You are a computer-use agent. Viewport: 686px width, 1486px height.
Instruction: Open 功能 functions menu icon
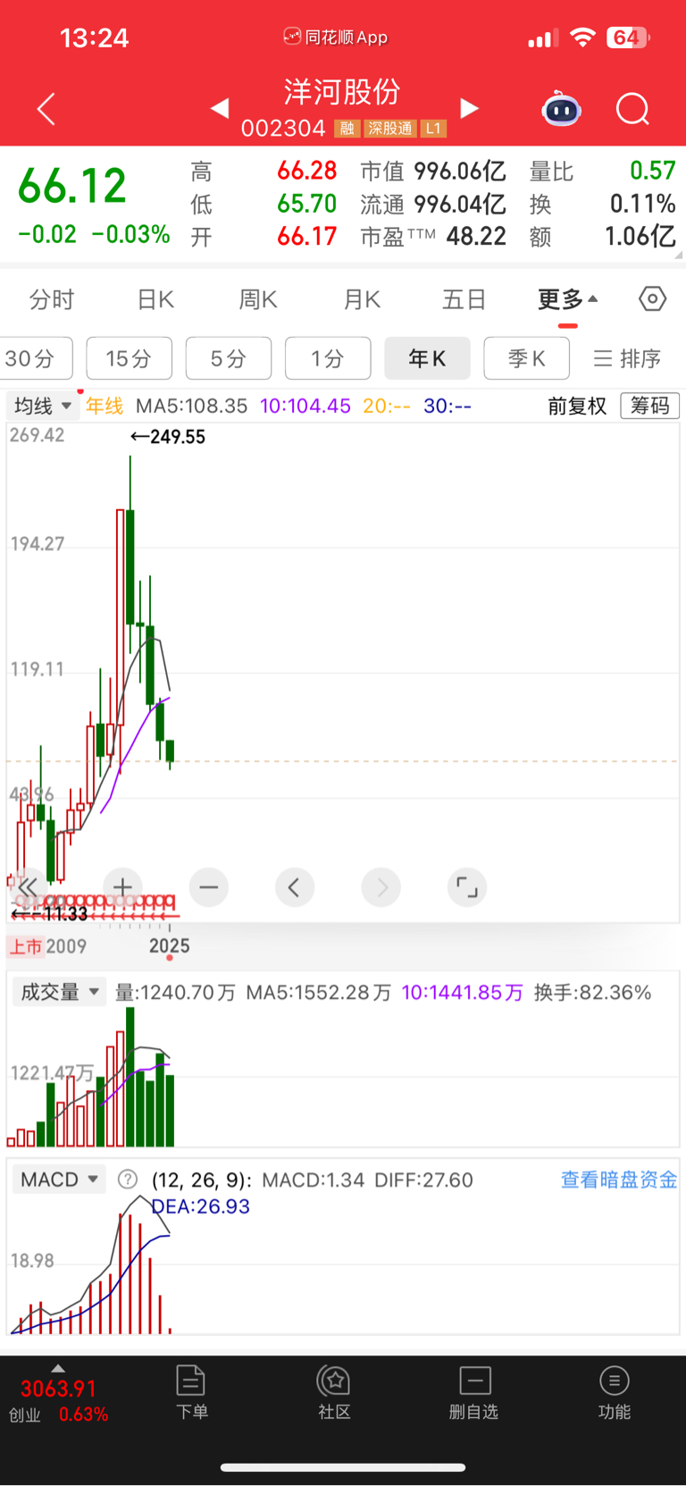(615, 1392)
